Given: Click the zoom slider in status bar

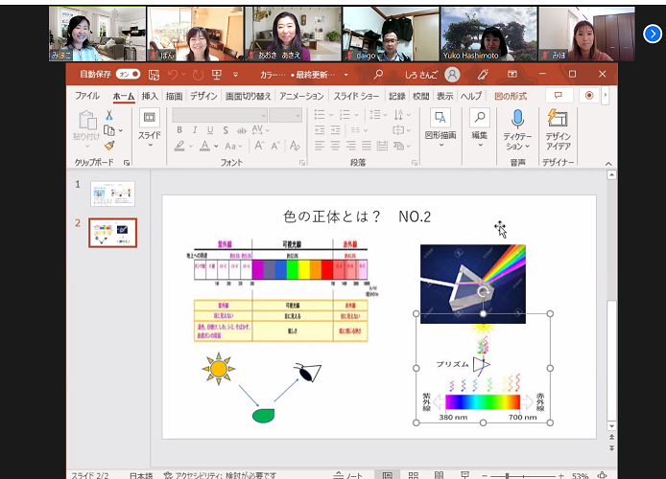Looking at the screenshot, I should [x=523, y=476].
